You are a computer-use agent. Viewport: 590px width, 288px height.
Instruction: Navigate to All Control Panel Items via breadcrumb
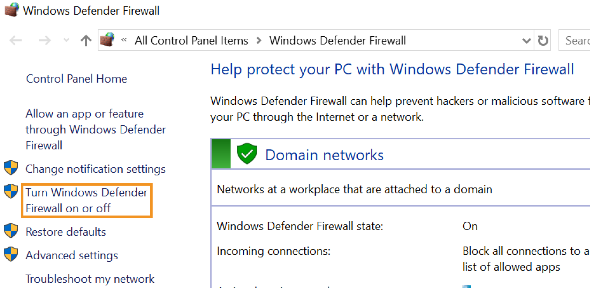click(191, 40)
